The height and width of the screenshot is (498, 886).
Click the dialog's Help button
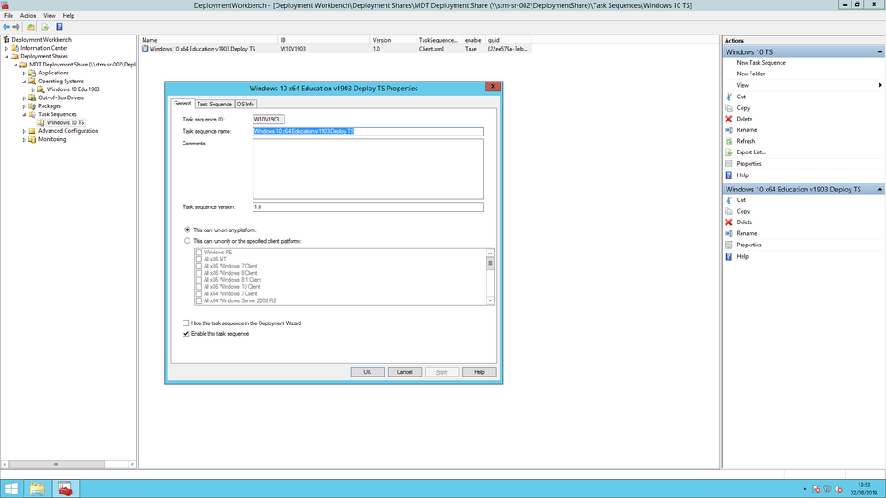click(x=479, y=372)
